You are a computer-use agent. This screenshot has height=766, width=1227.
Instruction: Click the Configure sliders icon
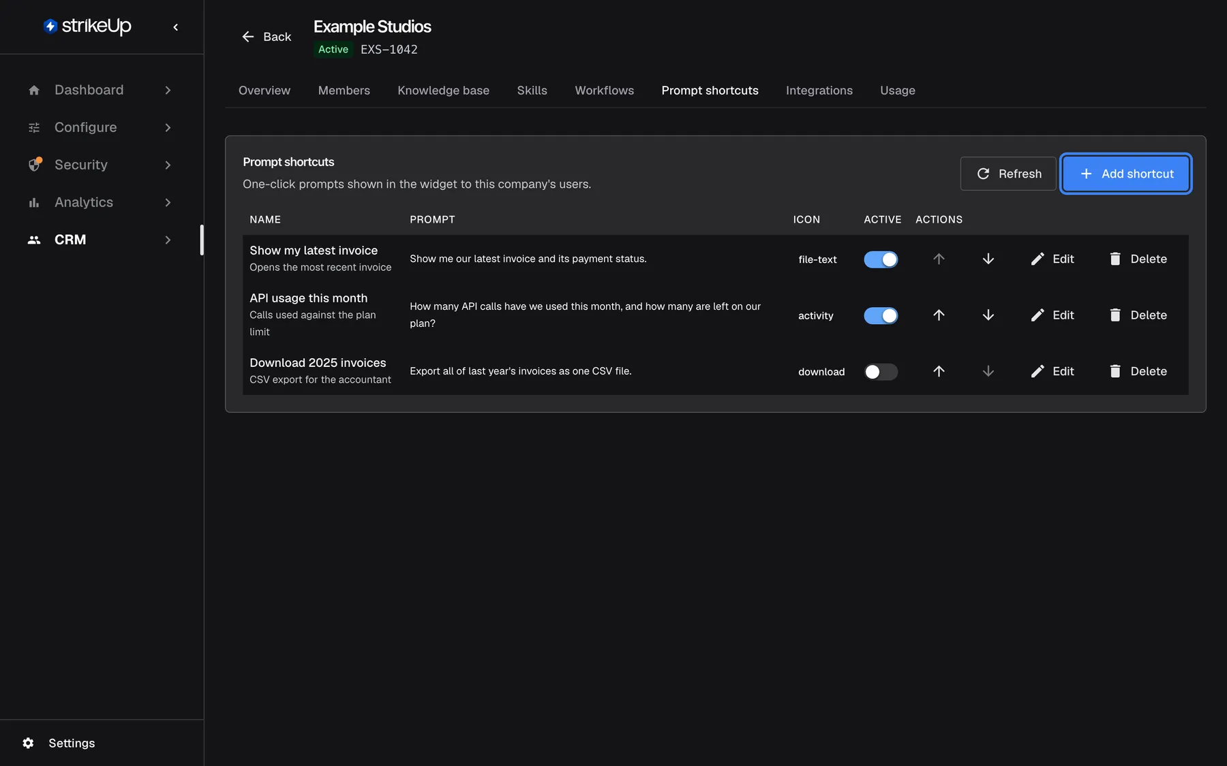pyautogui.click(x=34, y=127)
